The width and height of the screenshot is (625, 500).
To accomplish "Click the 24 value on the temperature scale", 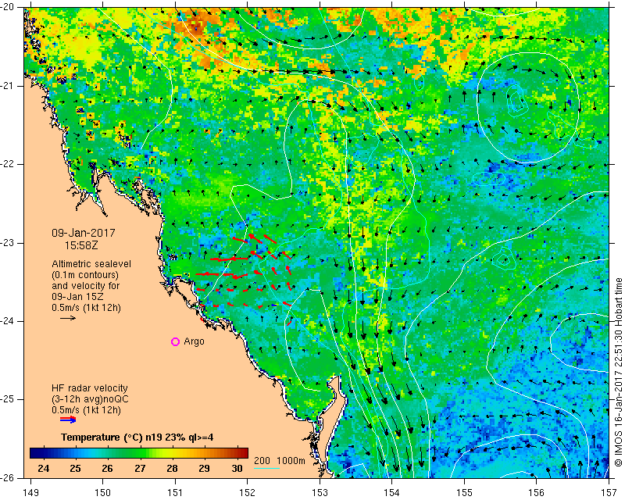I will click(x=44, y=469).
